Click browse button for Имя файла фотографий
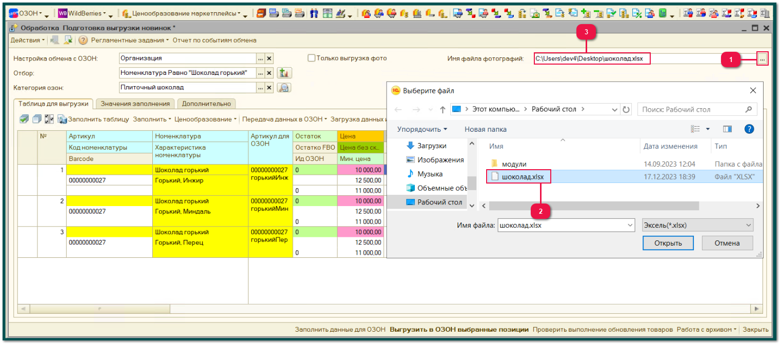781x345 pixels. click(763, 59)
